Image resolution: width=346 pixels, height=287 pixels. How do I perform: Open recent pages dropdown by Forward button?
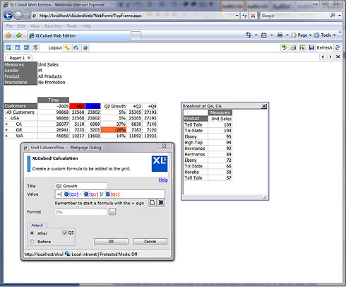(26, 16)
